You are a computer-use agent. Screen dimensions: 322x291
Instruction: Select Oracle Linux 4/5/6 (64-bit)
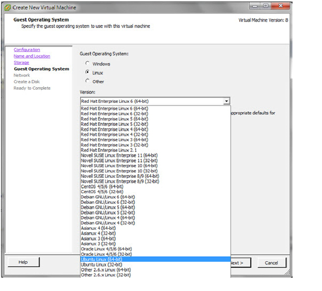[155, 249]
